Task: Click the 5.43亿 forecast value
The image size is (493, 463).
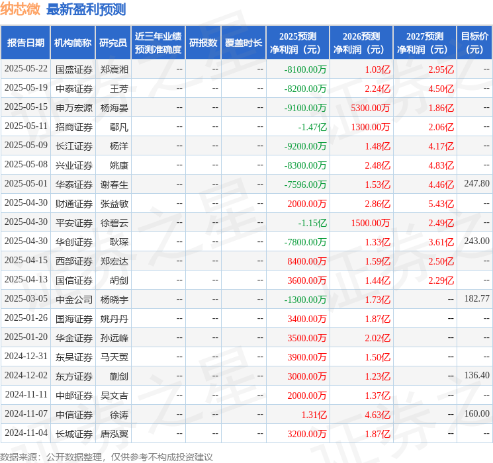Action: (x=441, y=204)
